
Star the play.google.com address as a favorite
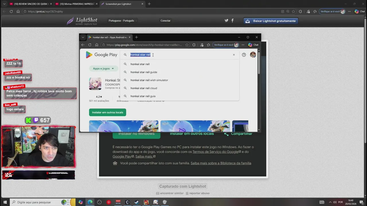187,45
